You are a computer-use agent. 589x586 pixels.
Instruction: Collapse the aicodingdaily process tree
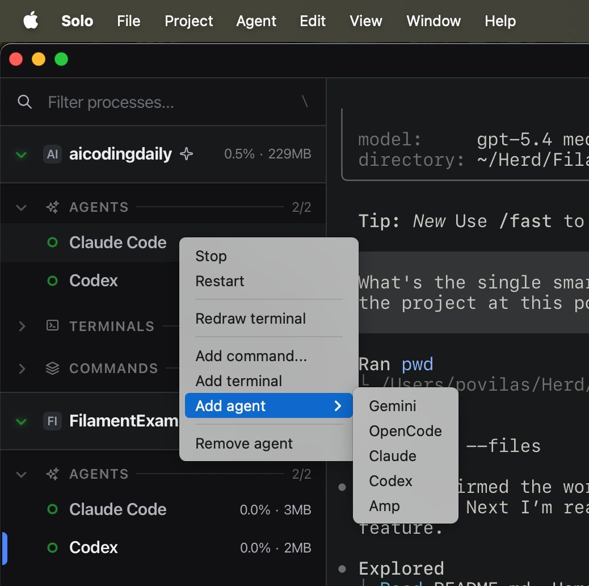[x=21, y=153]
